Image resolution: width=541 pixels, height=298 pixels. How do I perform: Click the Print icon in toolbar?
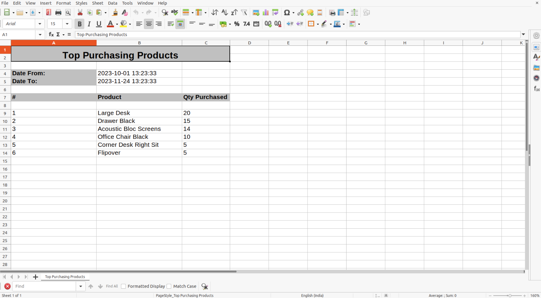pyautogui.click(x=58, y=12)
